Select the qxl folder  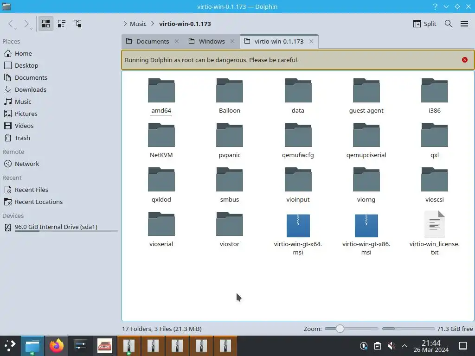click(x=434, y=141)
